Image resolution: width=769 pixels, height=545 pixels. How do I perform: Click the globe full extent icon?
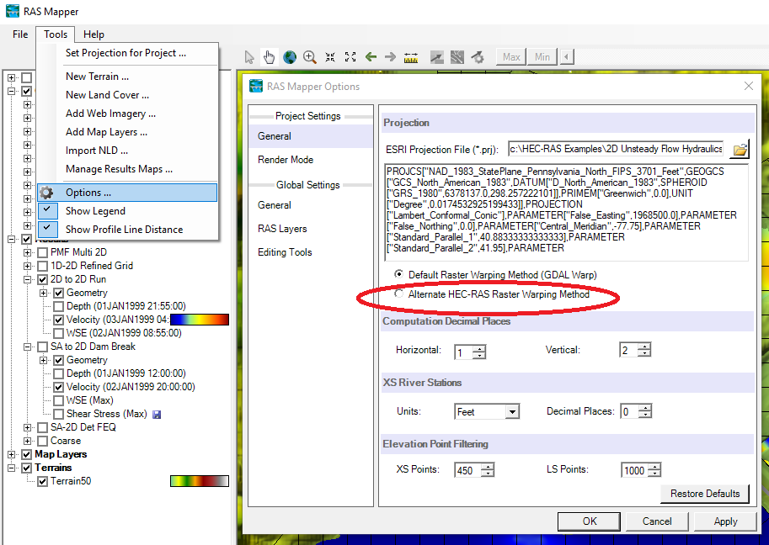(290, 57)
